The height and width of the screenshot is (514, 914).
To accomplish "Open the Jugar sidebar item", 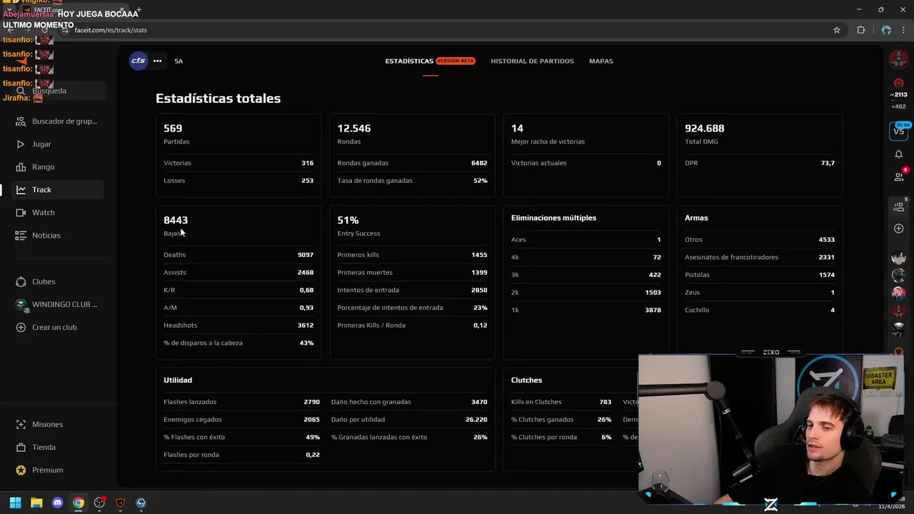I will [59, 144].
